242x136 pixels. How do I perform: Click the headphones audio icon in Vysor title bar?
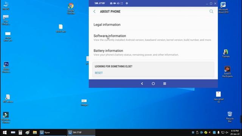click(x=118, y=3)
